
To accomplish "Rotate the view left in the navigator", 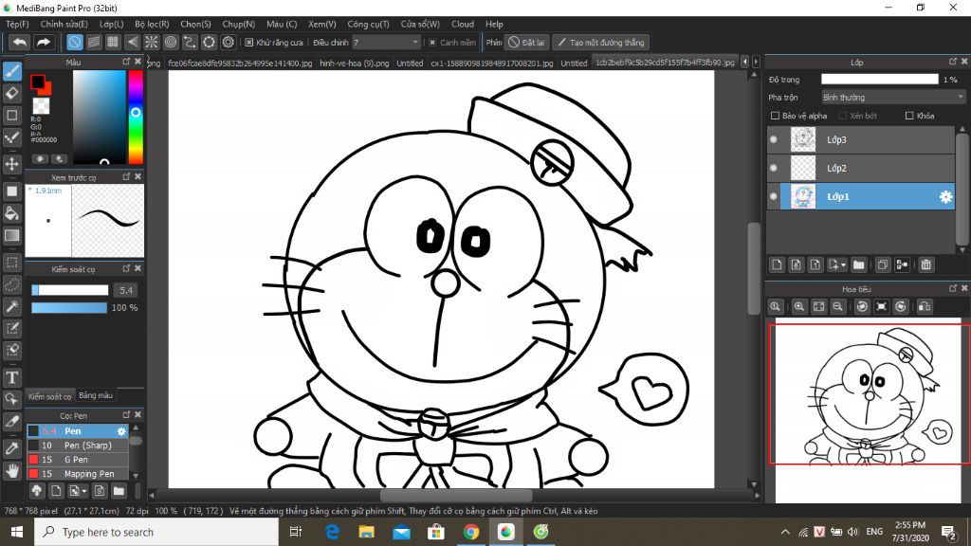I will tap(862, 306).
